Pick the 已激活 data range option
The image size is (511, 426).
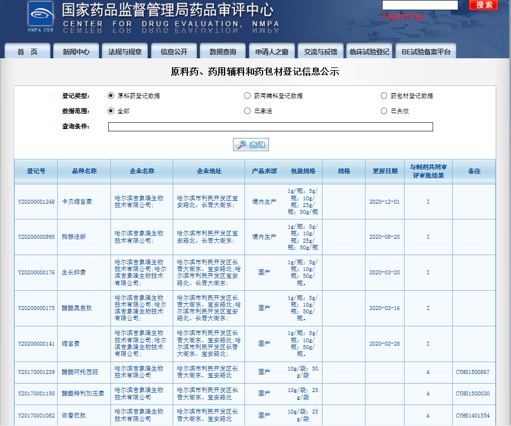click(247, 111)
